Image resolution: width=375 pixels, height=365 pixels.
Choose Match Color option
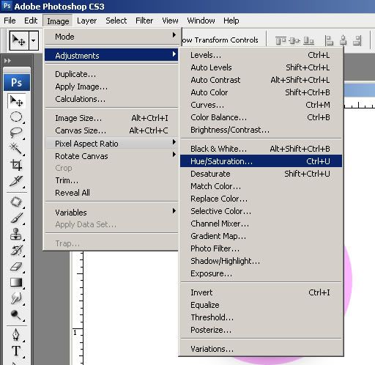(261, 186)
